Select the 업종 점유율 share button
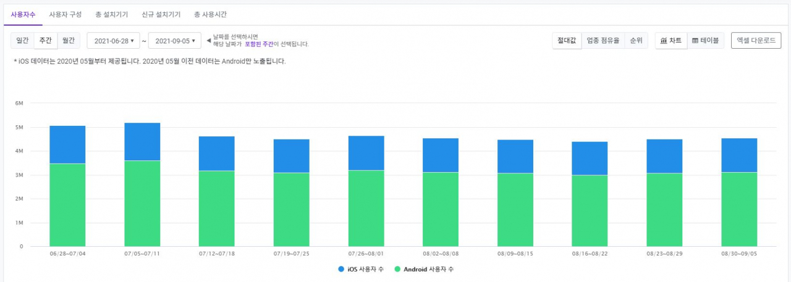The width and height of the screenshot is (791, 282). [x=603, y=41]
